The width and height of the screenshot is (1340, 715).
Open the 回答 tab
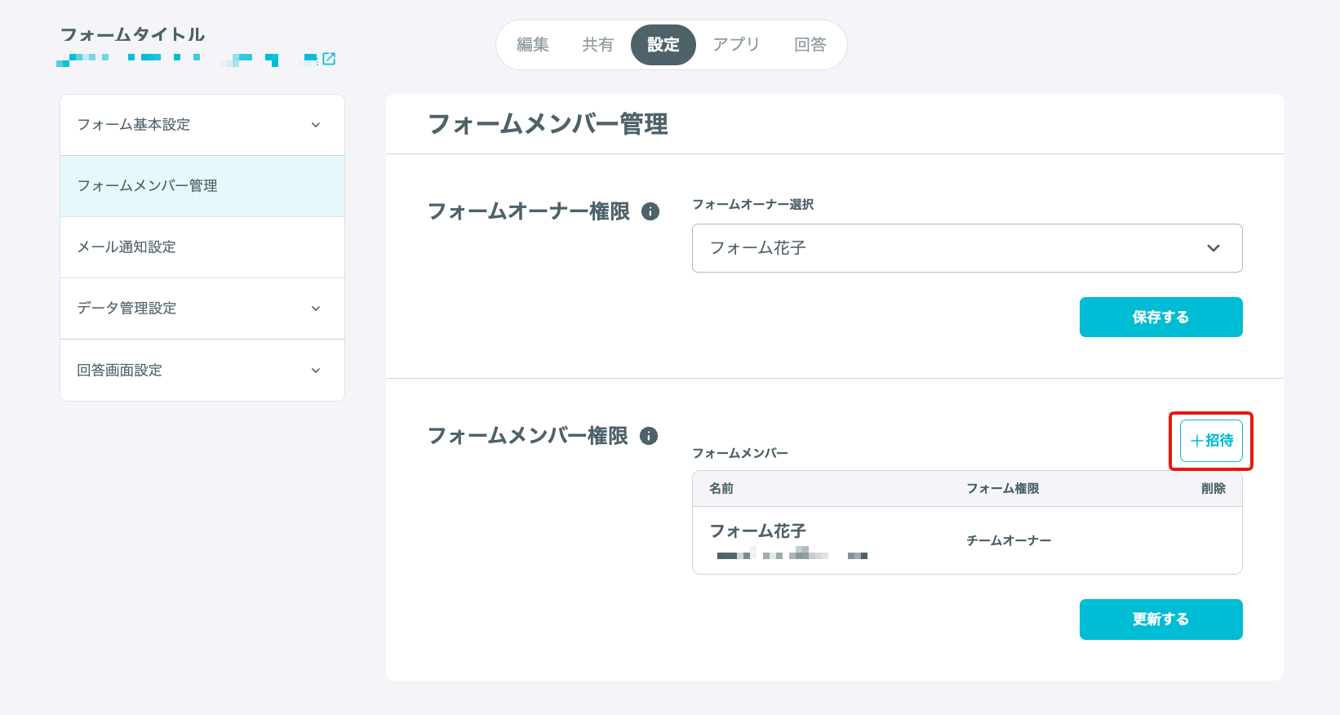(810, 45)
